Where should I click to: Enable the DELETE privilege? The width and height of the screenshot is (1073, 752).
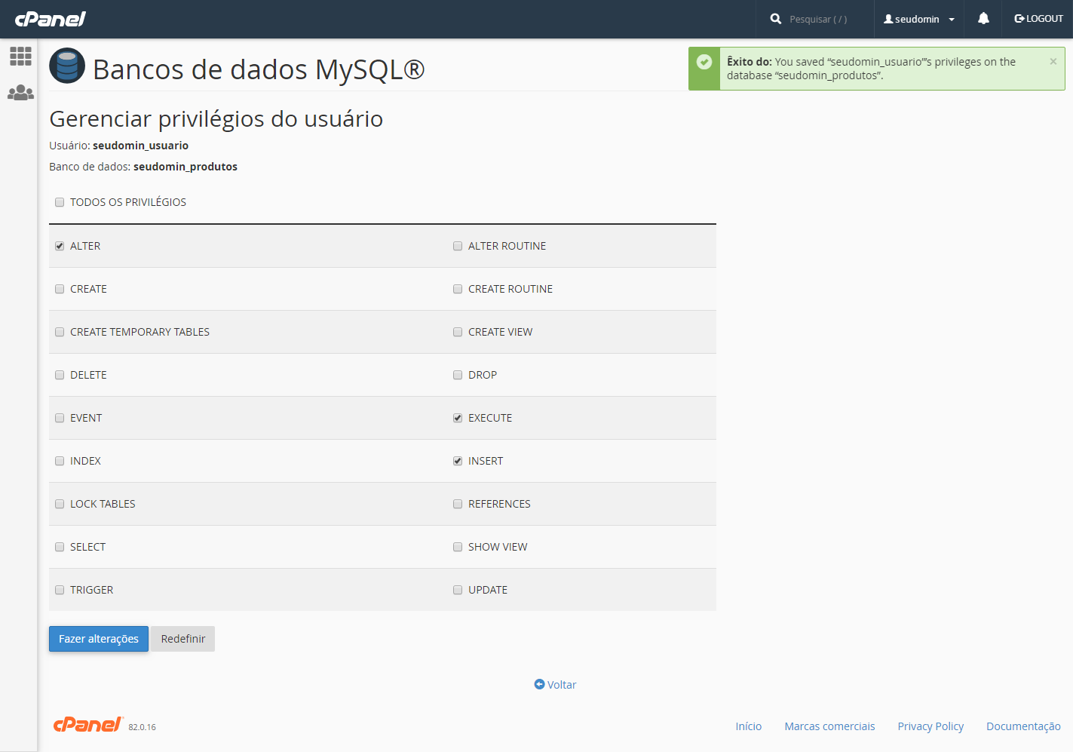click(60, 375)
